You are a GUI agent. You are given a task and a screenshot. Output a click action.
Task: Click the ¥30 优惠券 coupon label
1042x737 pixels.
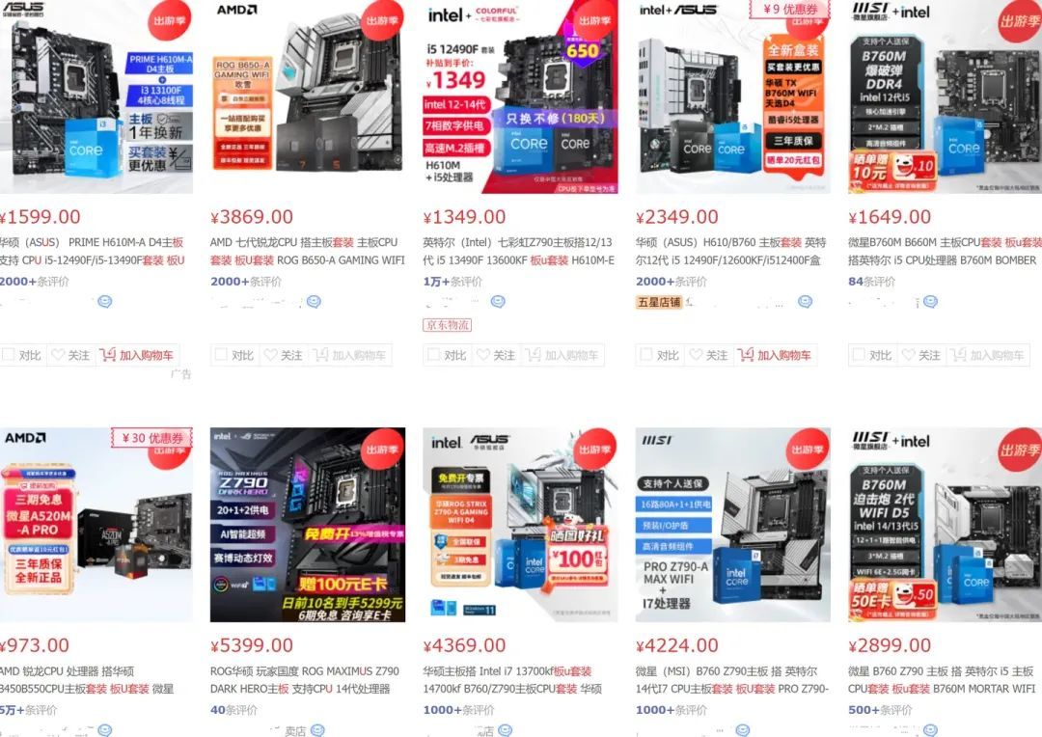click(x=152, y=438)
